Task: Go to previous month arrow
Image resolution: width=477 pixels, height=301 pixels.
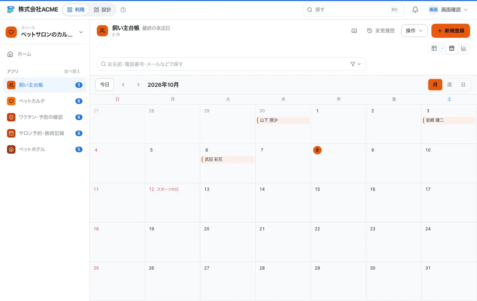Action: coord(123,85)
